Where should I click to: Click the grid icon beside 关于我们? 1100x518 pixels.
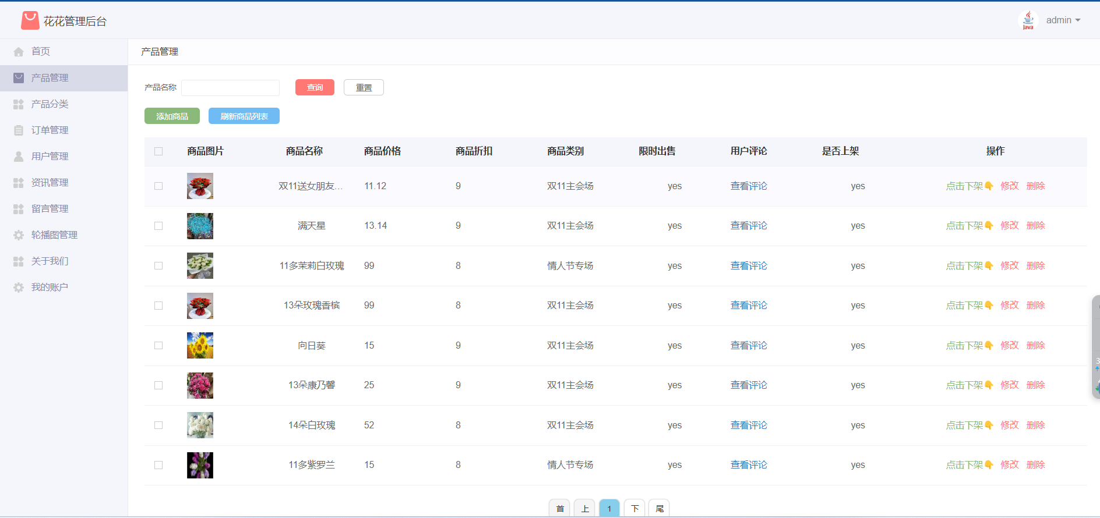[19, 261]
